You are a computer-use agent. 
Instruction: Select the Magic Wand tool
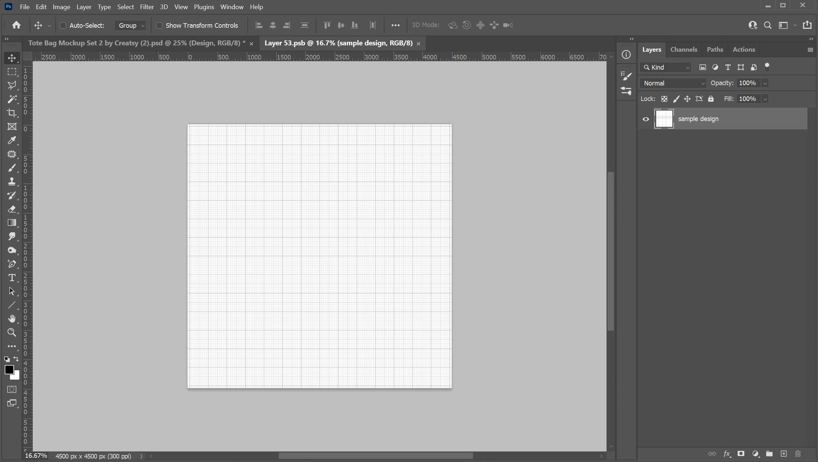pyautogui.click(x=12, y=99)
